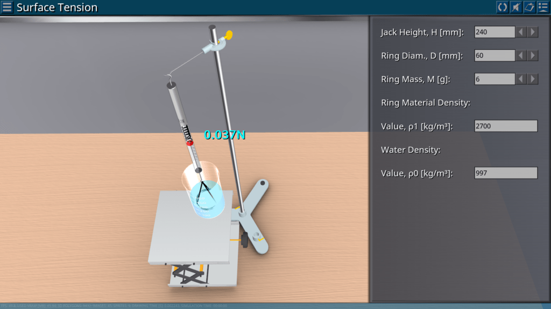Click the black jack adjustment knob
551x309 pixels.
click(x=245, y=240)
